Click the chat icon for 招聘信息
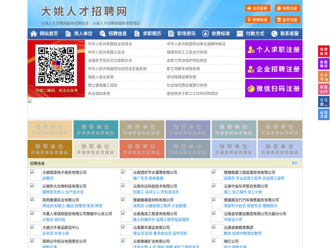This screenshot has height=248, width=330. click(x=103, y=34)
